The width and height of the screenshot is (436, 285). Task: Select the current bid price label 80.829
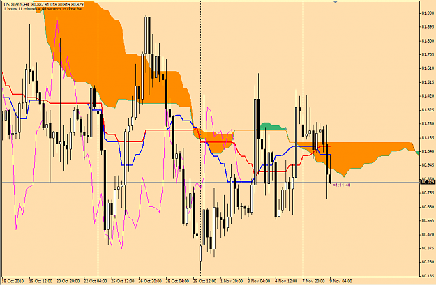[x=428, y=183]
